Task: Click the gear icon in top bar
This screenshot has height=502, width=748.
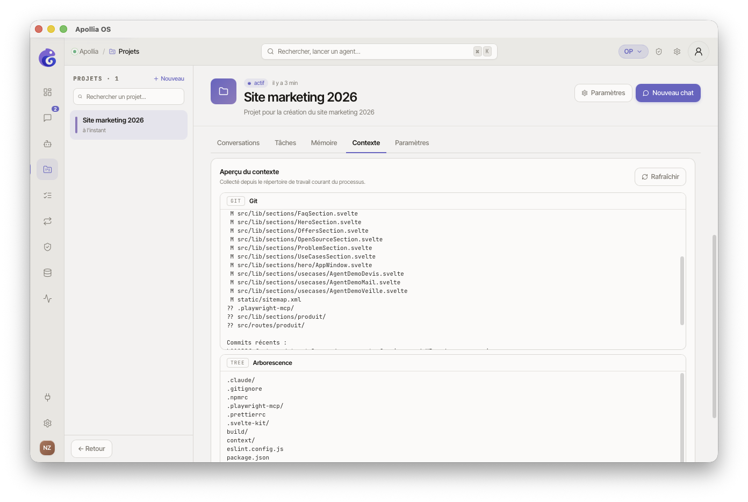Action: coord(677,52)
